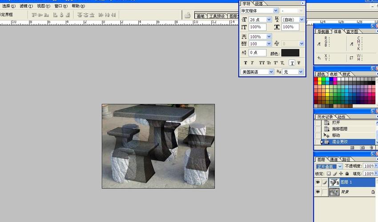Switch to the 通道 tab

tap(334, 159)
